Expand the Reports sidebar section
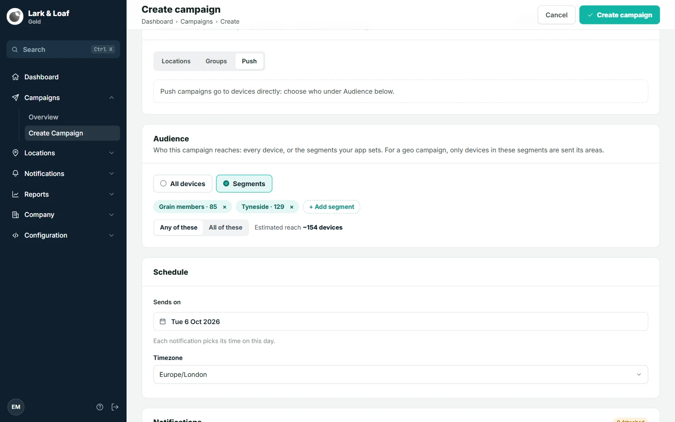Screen dimensions: 675x422 coord(112,194)
